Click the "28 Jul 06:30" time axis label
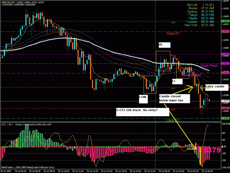 35,171
